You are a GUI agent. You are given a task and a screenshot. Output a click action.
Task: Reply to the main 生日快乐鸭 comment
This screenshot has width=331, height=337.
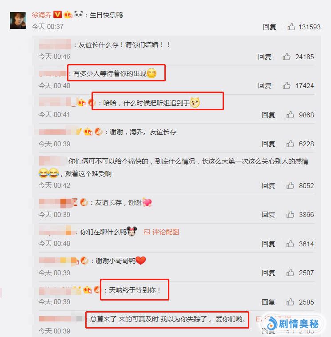269,27
